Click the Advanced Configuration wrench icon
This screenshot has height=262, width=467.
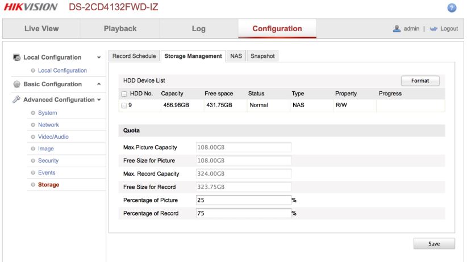[x=17, y=100]
